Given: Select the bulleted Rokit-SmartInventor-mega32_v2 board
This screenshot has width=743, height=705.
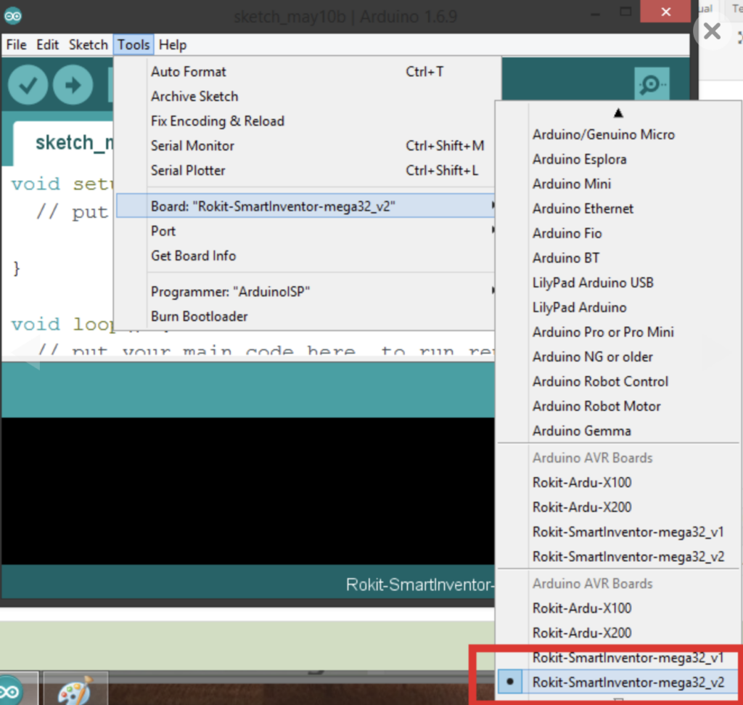Looking at the screenshot, I should 628,682.
